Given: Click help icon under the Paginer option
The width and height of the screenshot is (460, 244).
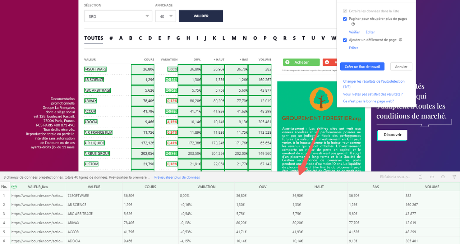Looking at the screenshot, I should coord(353,24).
